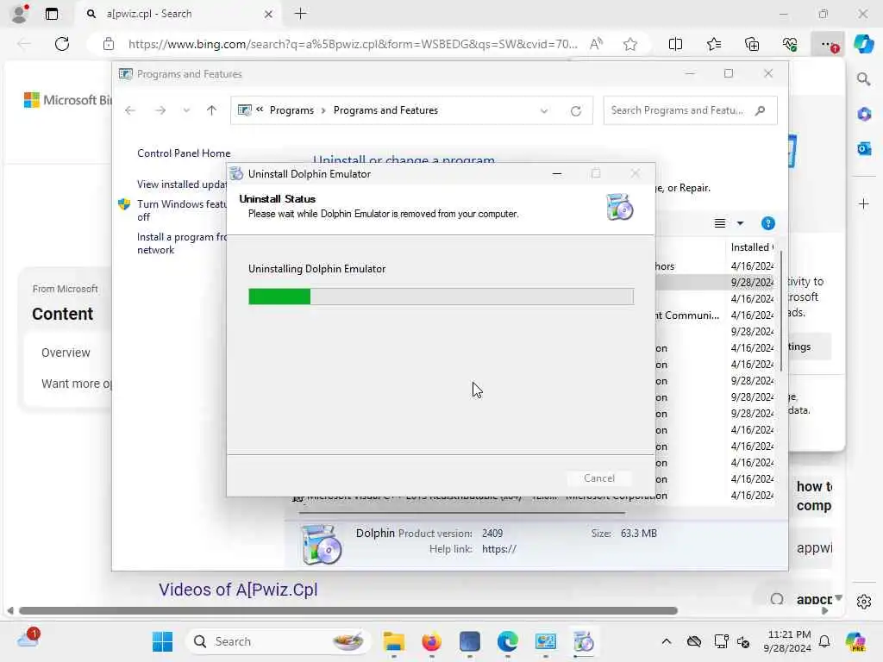This screenshot has width=883, height=662.
Task: Open the clock showing 11:21 PM
Action: [787, 641]
